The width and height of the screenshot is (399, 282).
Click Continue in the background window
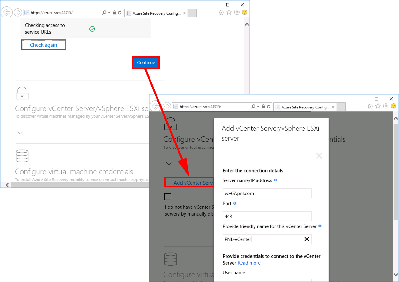(x=146, y=63)
